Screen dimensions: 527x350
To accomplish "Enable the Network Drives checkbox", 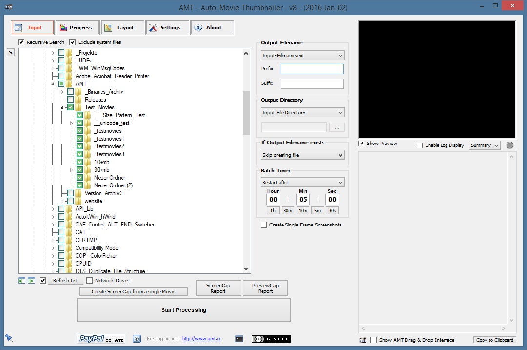I will coord(90,280).
